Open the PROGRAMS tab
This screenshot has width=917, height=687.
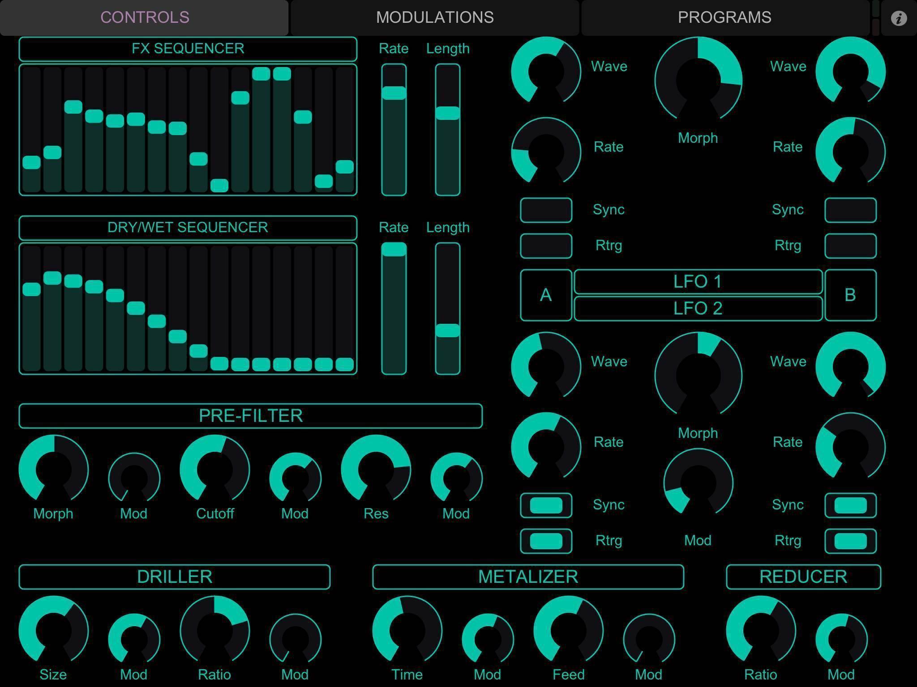[x=725, y=17]
